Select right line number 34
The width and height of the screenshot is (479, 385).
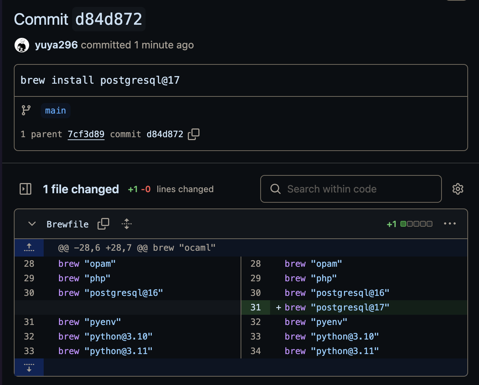(x=256, y=351)
